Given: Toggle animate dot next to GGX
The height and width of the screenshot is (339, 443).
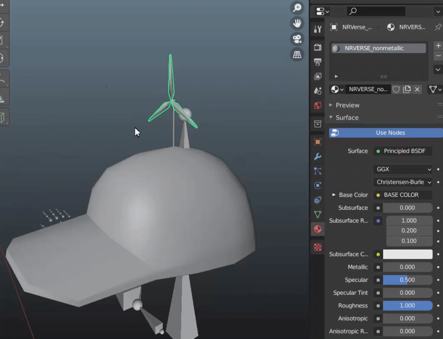Looking at the screenshot, I should tap(438, 169).
